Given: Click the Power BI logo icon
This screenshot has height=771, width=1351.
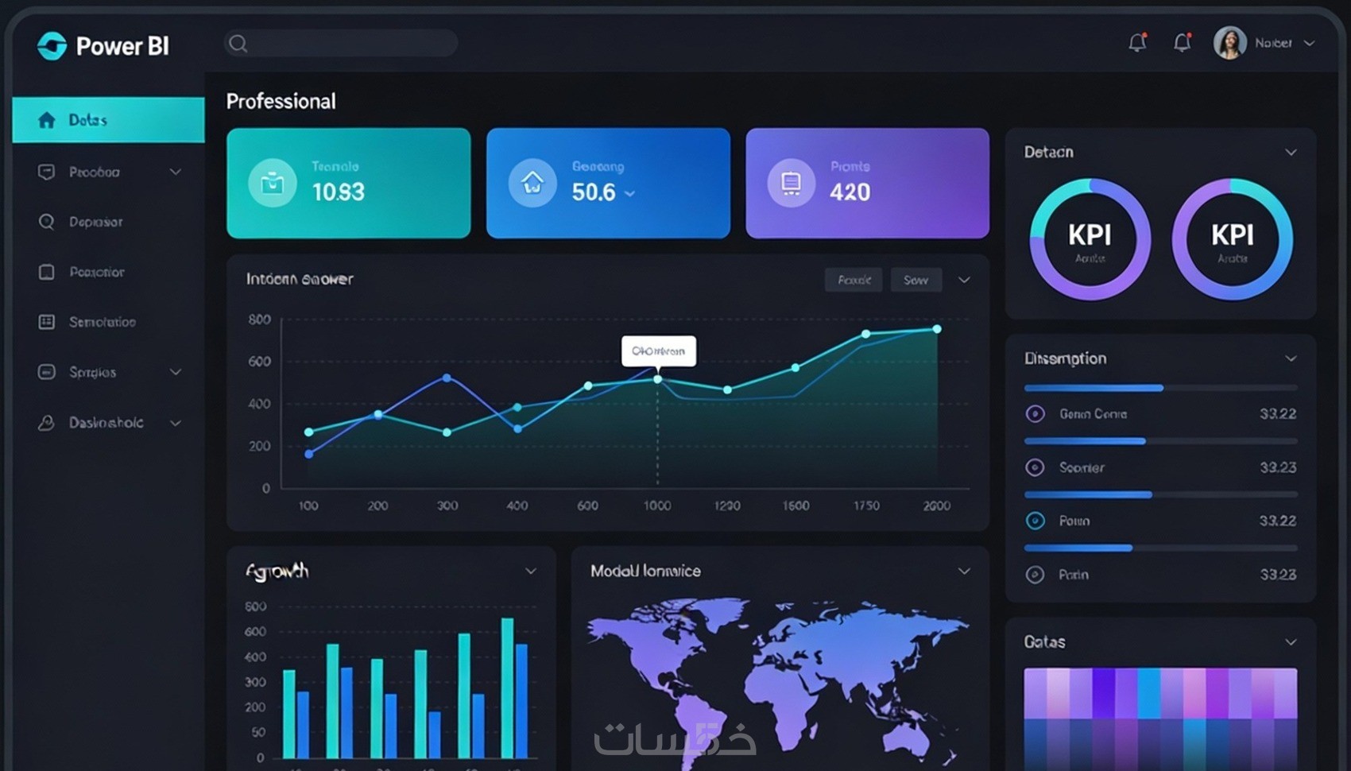Looking at the screenshot, I should pyautogui.click(x=52, y=46).
